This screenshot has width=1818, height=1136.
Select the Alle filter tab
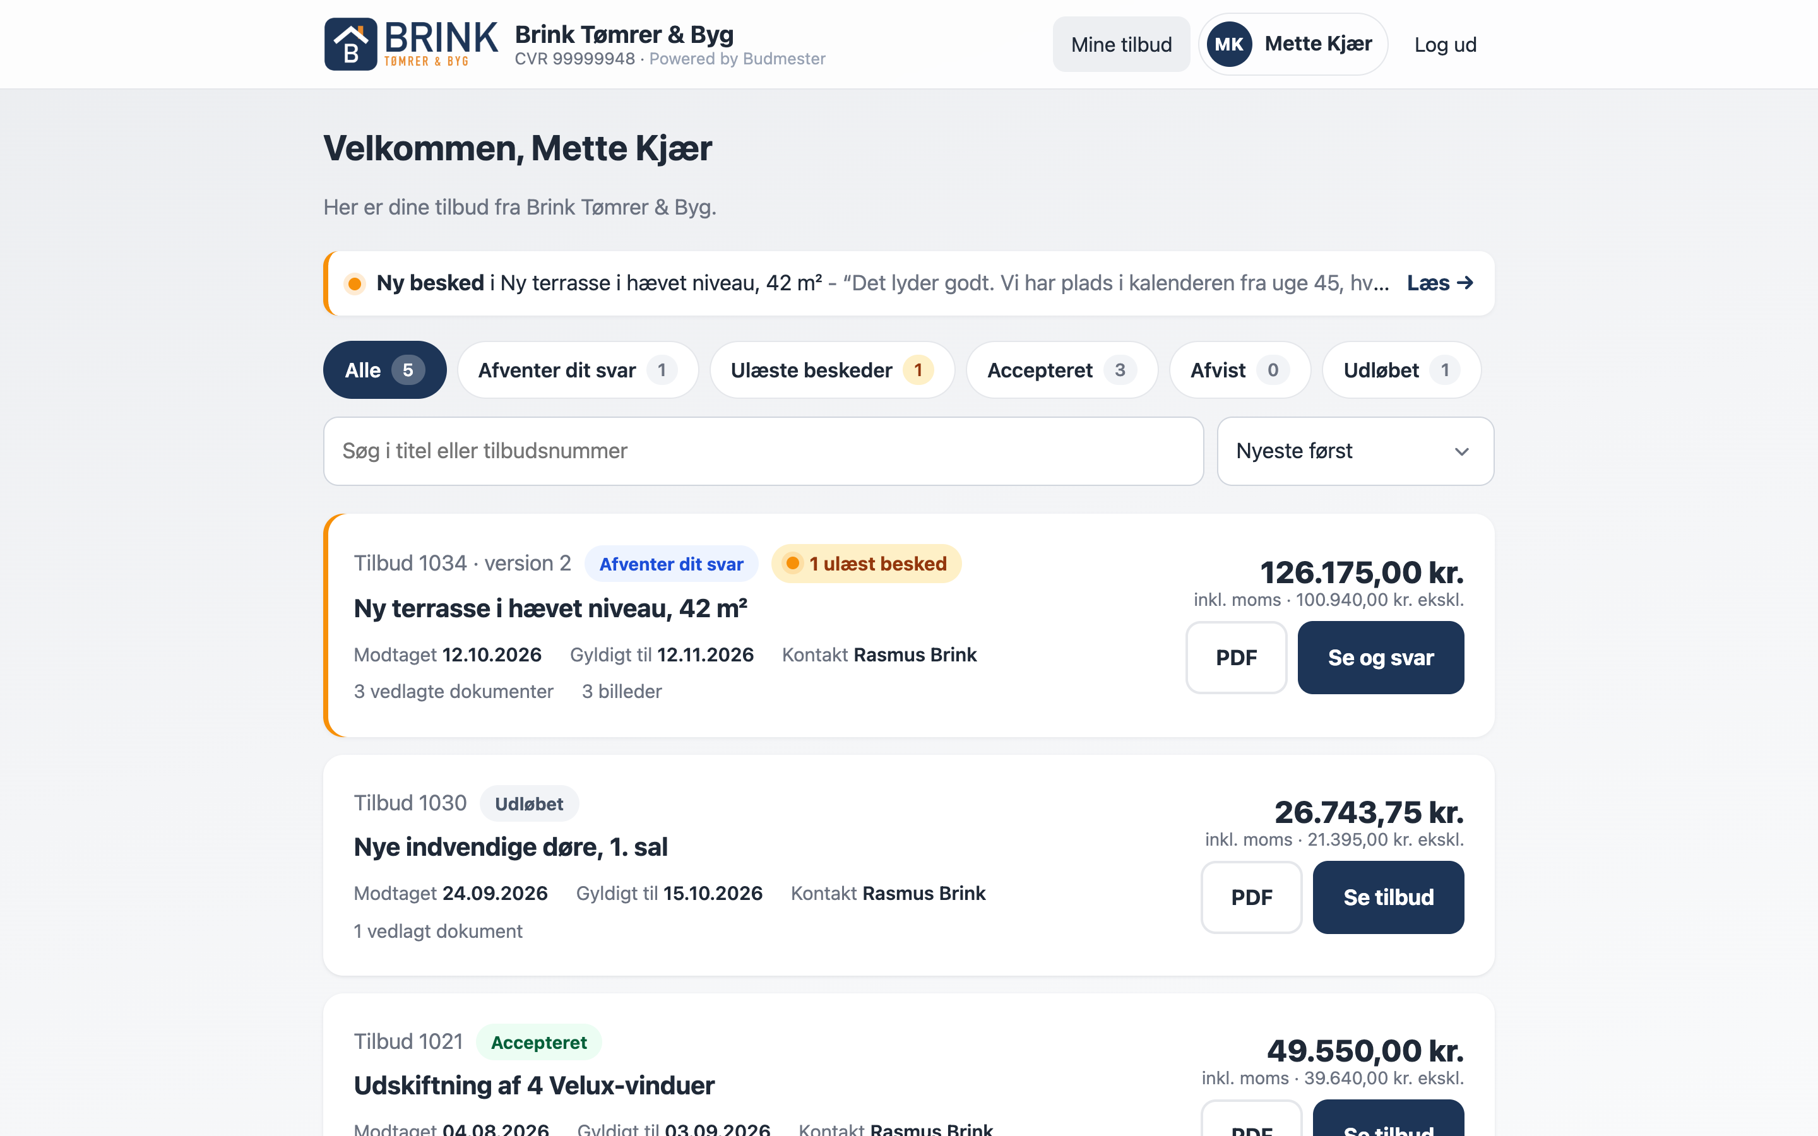[x=384, y=370]
